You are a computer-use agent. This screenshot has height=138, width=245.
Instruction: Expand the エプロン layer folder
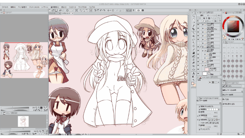pos(203,36)
